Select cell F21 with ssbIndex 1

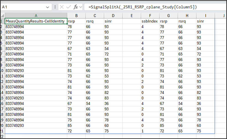coord(150,131)
